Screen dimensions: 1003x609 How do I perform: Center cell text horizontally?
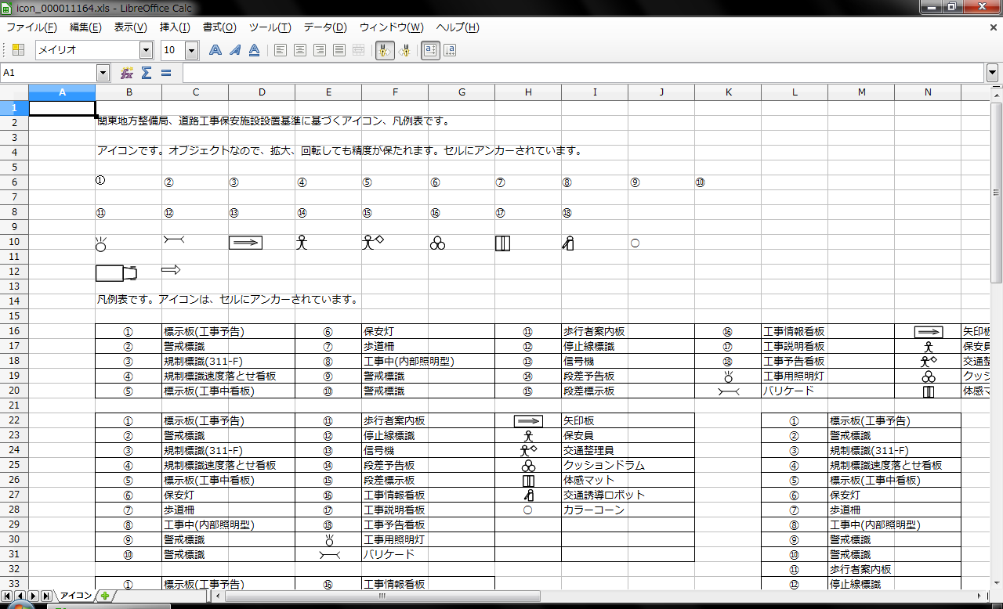[x=300, y=50]
